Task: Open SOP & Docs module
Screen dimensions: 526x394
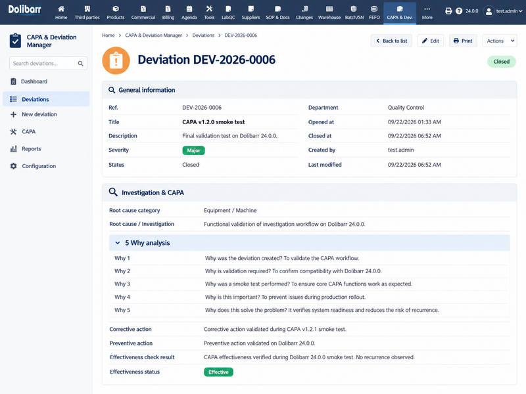Action: (277, 12)
